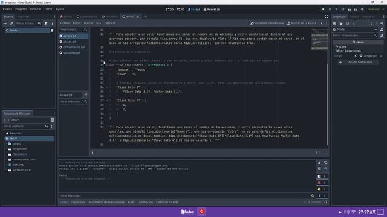
Task: Expand the bottom panel with the corner icon
Action: click(326, 202)
